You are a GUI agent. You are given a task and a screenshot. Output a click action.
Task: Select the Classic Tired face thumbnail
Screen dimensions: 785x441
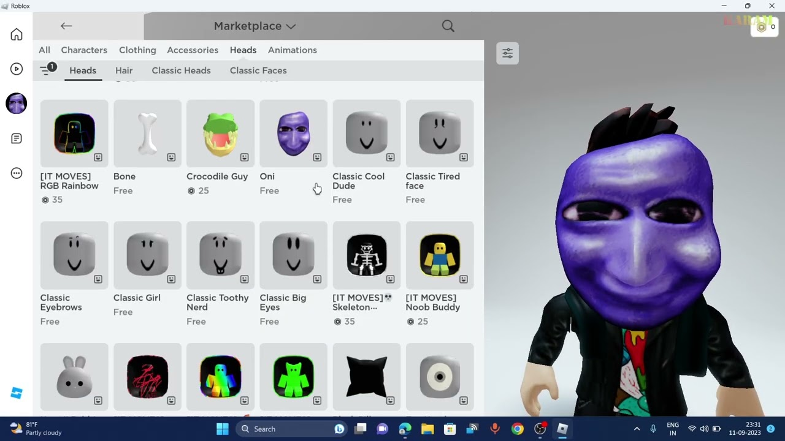tap(439, 134)
